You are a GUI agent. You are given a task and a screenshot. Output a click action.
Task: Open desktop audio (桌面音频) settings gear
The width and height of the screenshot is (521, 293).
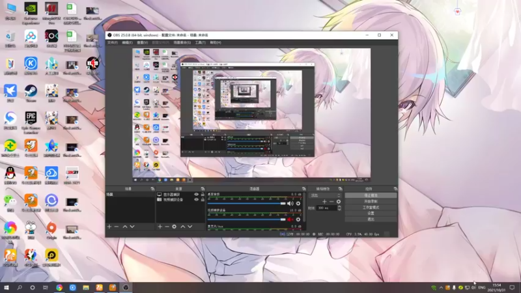tap(298, 203)
